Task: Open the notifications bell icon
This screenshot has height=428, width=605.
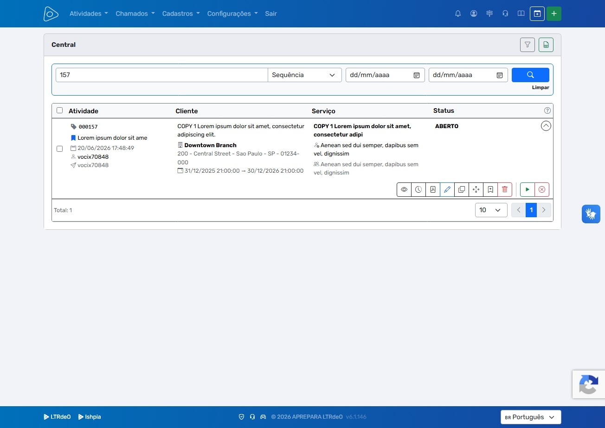Action: 458,13
